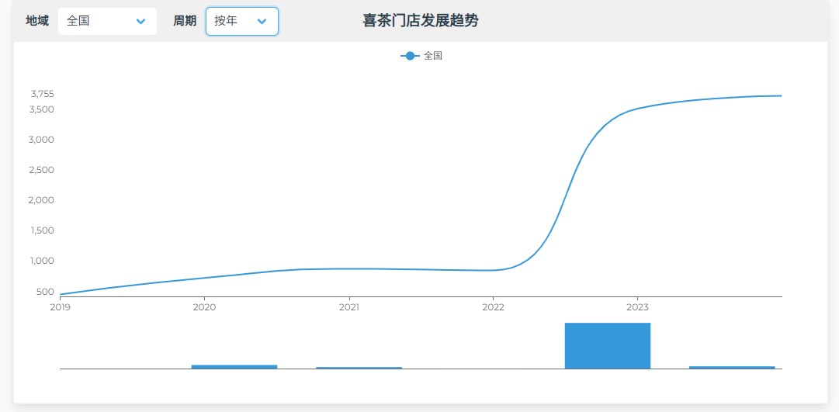Click the 地域 label

point(37,21)
